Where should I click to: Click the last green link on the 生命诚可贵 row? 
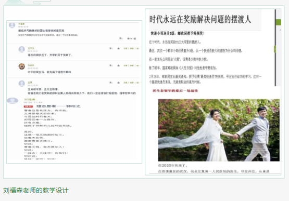click(137, 83)
